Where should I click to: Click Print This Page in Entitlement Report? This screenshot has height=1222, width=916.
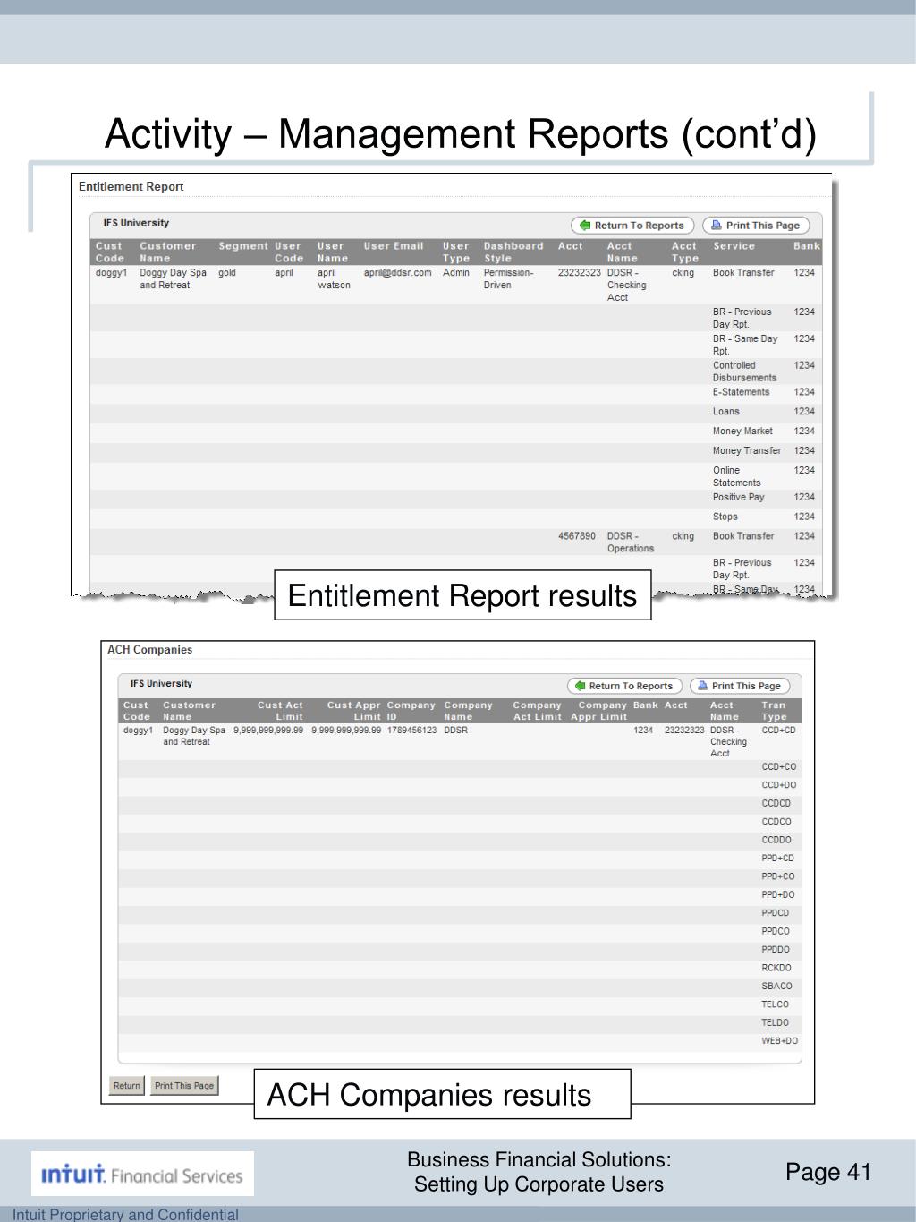[x=756, y=226]
